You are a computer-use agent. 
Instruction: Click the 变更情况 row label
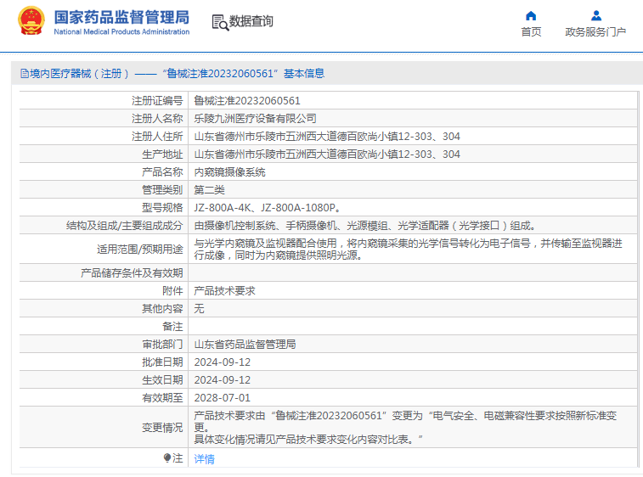(x=162, y=428)
